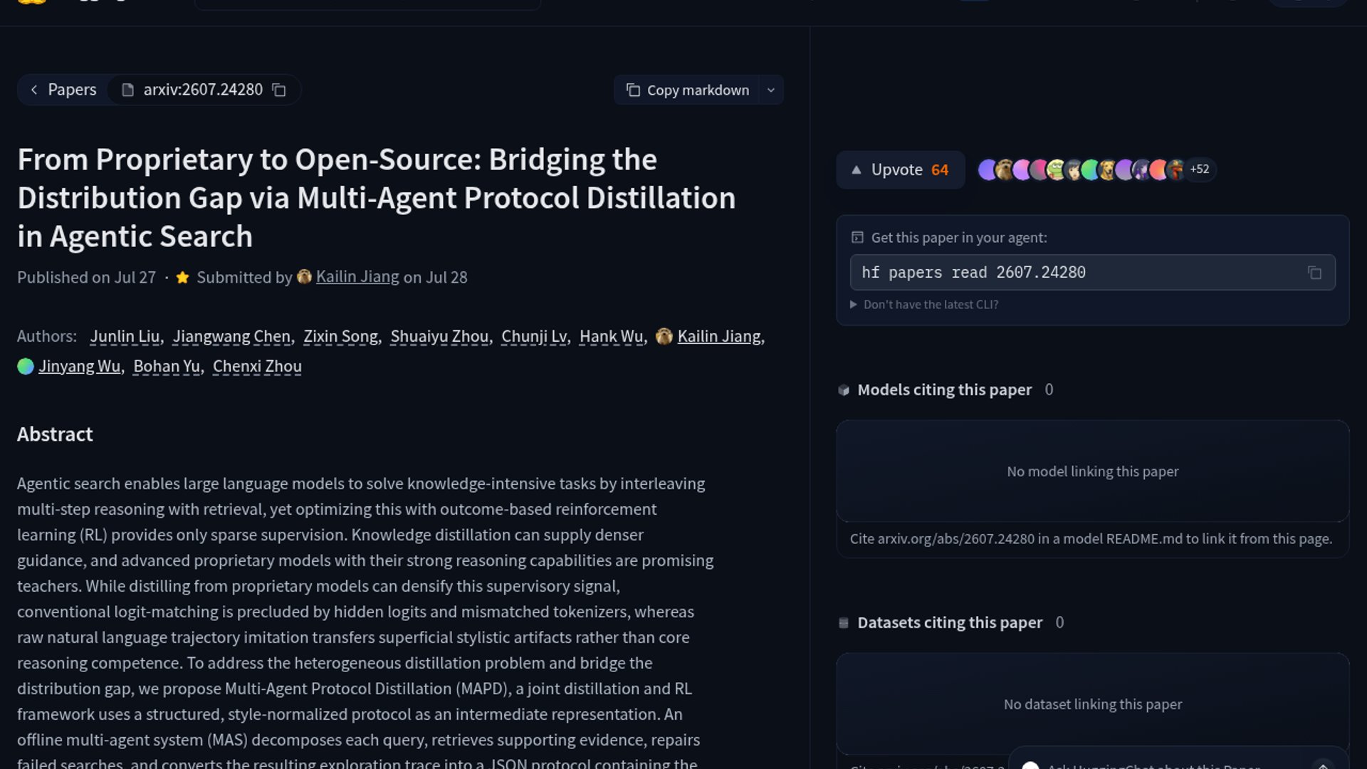Open author Junlin Liu
1367x769 pixels.
pos(125,336)
